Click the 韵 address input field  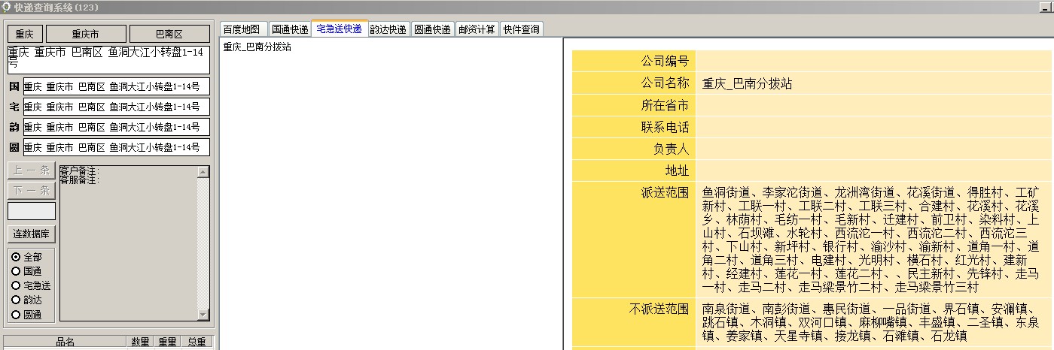(x=116, y=127)
